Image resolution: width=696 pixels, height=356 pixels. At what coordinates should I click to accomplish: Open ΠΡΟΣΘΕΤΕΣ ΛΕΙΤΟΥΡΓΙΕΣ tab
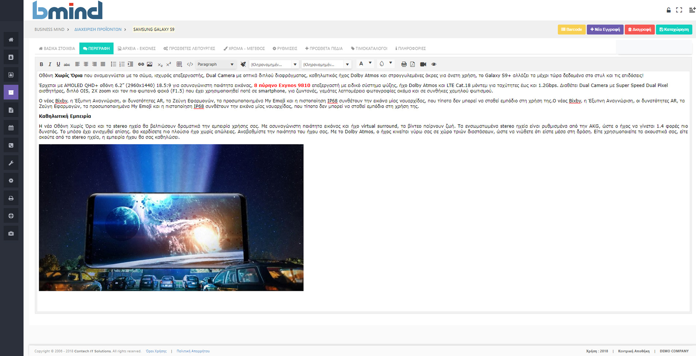coord(189,48)
